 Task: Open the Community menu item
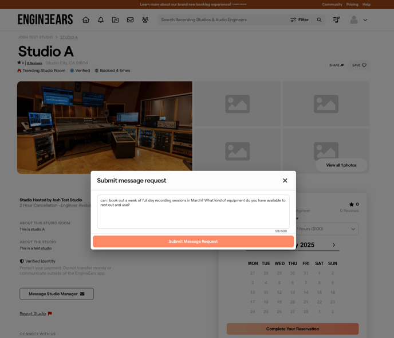(332, 4)
